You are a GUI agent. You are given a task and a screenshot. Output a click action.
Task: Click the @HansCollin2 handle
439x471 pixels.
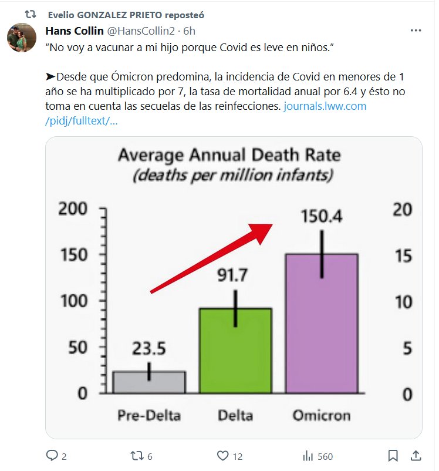pyautogui.click(x=143, y=31)
